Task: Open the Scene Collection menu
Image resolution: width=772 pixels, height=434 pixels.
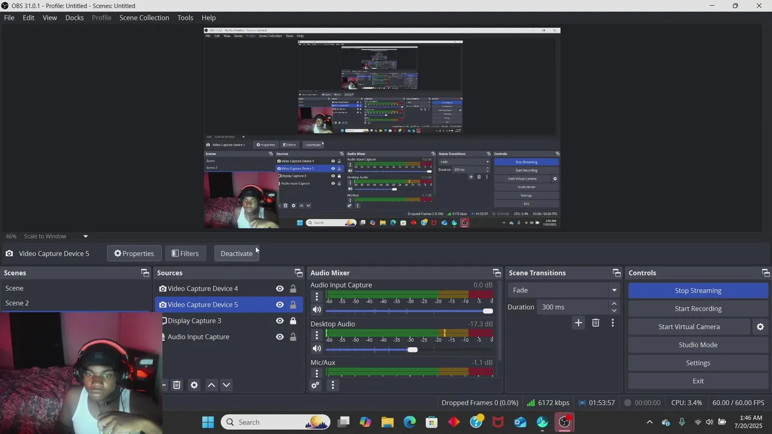Action: coord(144,17)
